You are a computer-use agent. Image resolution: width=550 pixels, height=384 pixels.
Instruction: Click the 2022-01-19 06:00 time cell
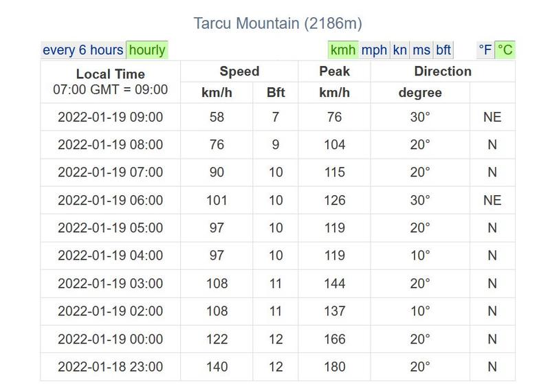tap(110, 201)
